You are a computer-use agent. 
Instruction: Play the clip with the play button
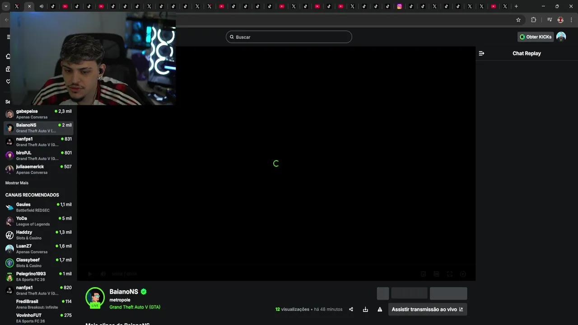point(89,274)
